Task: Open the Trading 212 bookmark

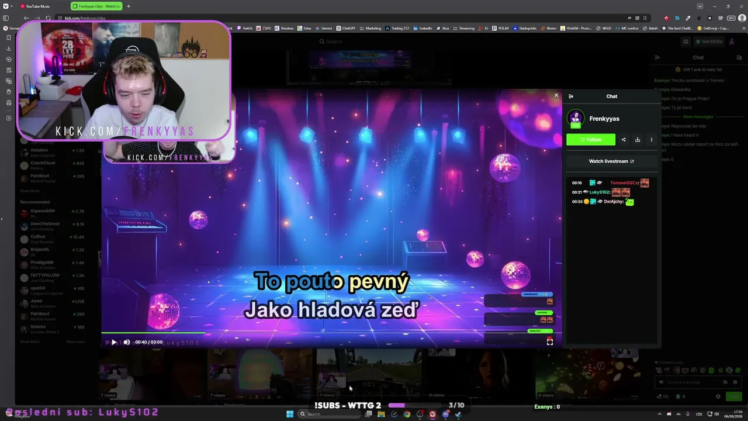Action: coord(398,28)
